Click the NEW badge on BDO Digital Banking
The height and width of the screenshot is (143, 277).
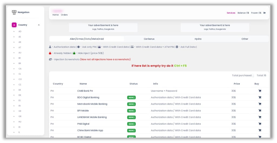click(x=131, y=98)
